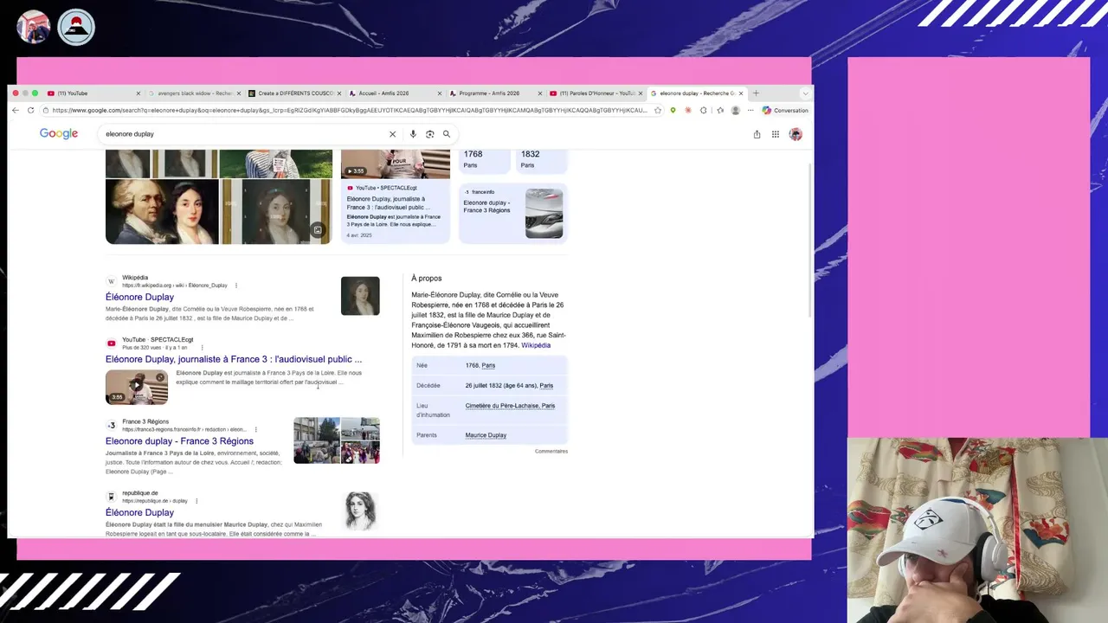Open the sketch portrait beside republique.de result

point(360,511)
